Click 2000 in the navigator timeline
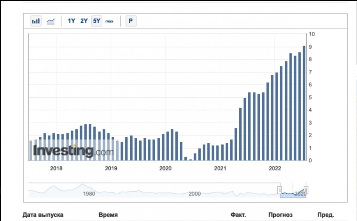This screenshot has height=221, width=357. click(x=194, y=194)
